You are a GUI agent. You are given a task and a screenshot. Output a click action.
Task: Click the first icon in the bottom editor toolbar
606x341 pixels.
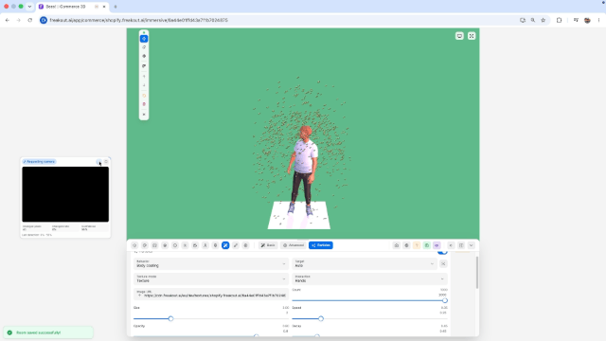(134, 245)
